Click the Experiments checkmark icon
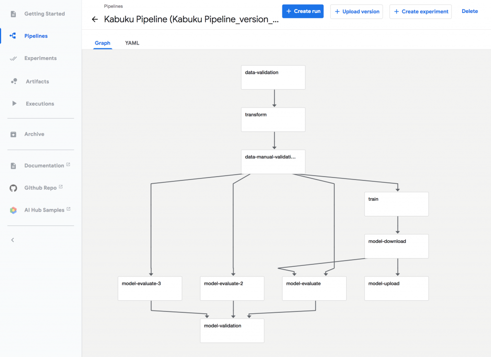The height and width of the screenshot is (357, 491). 13,59
